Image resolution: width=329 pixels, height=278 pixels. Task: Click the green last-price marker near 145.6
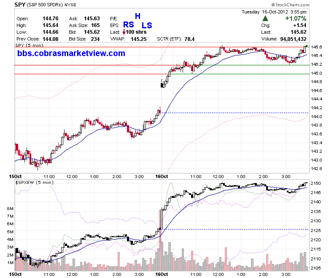coord(307,46)
